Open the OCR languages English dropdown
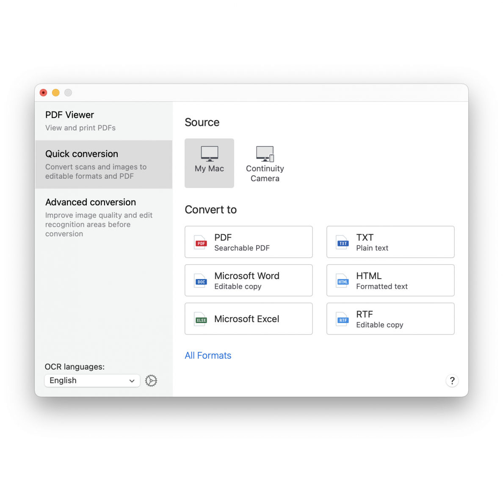Image resolution: width=503 pixels, height=503 pixels. 92,381
